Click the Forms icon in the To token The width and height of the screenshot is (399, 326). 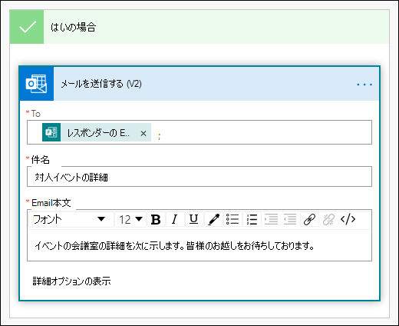[x=51, y=132]
